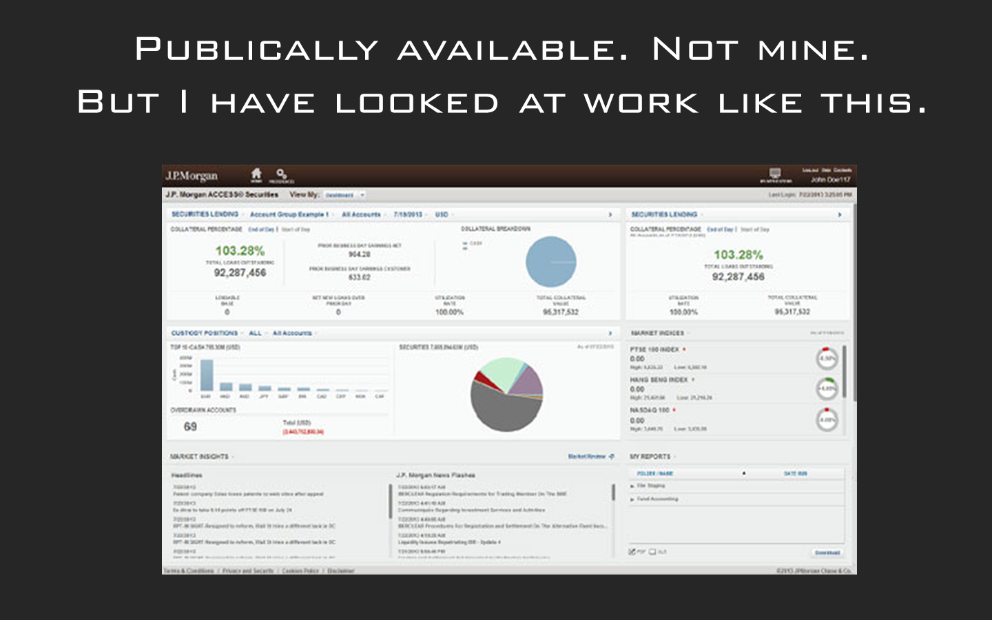
Task: Open Disclaimer footer link
Action: coord(341,571)
